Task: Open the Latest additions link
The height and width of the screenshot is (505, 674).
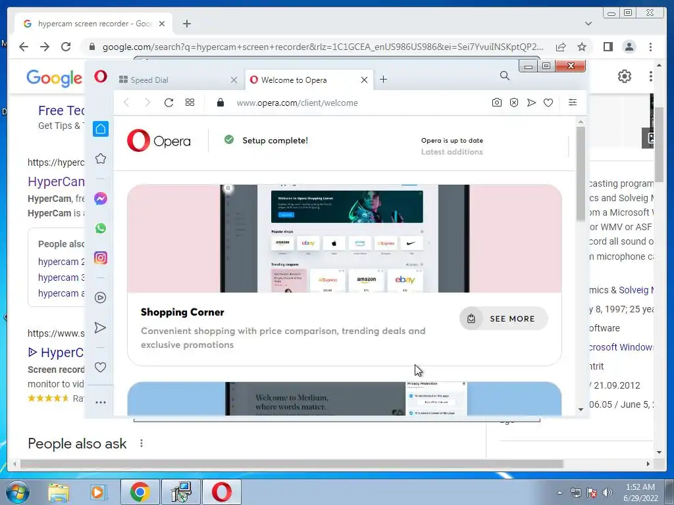Action: pos(452,152)
